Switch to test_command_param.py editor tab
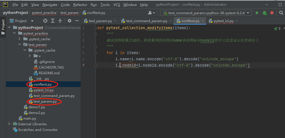 [x=146, y=21]
